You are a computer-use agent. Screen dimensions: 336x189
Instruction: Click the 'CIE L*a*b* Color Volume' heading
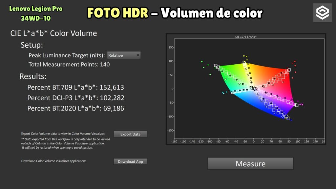(x=53, y=33)
